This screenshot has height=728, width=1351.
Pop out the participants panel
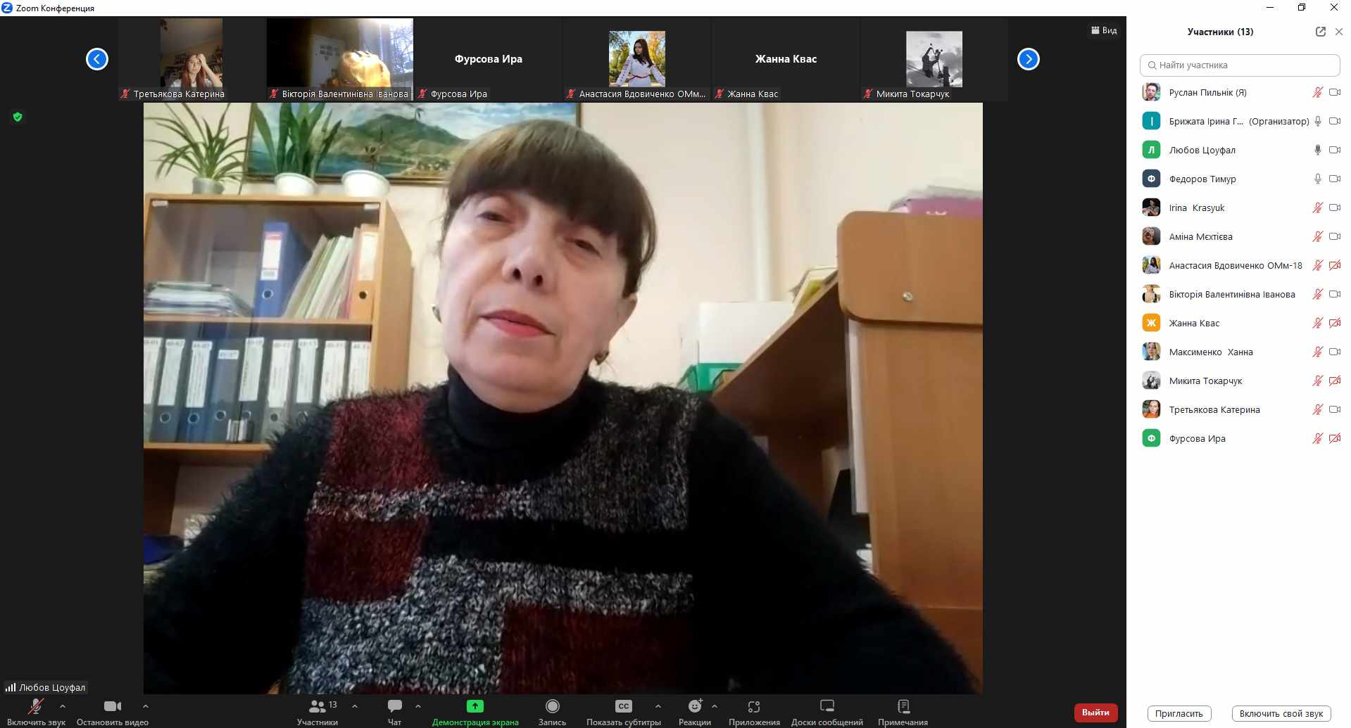[x=1320, y=32]
